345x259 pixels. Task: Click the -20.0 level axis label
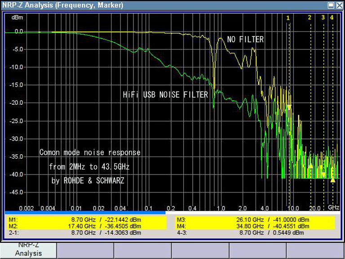(17, 103)
